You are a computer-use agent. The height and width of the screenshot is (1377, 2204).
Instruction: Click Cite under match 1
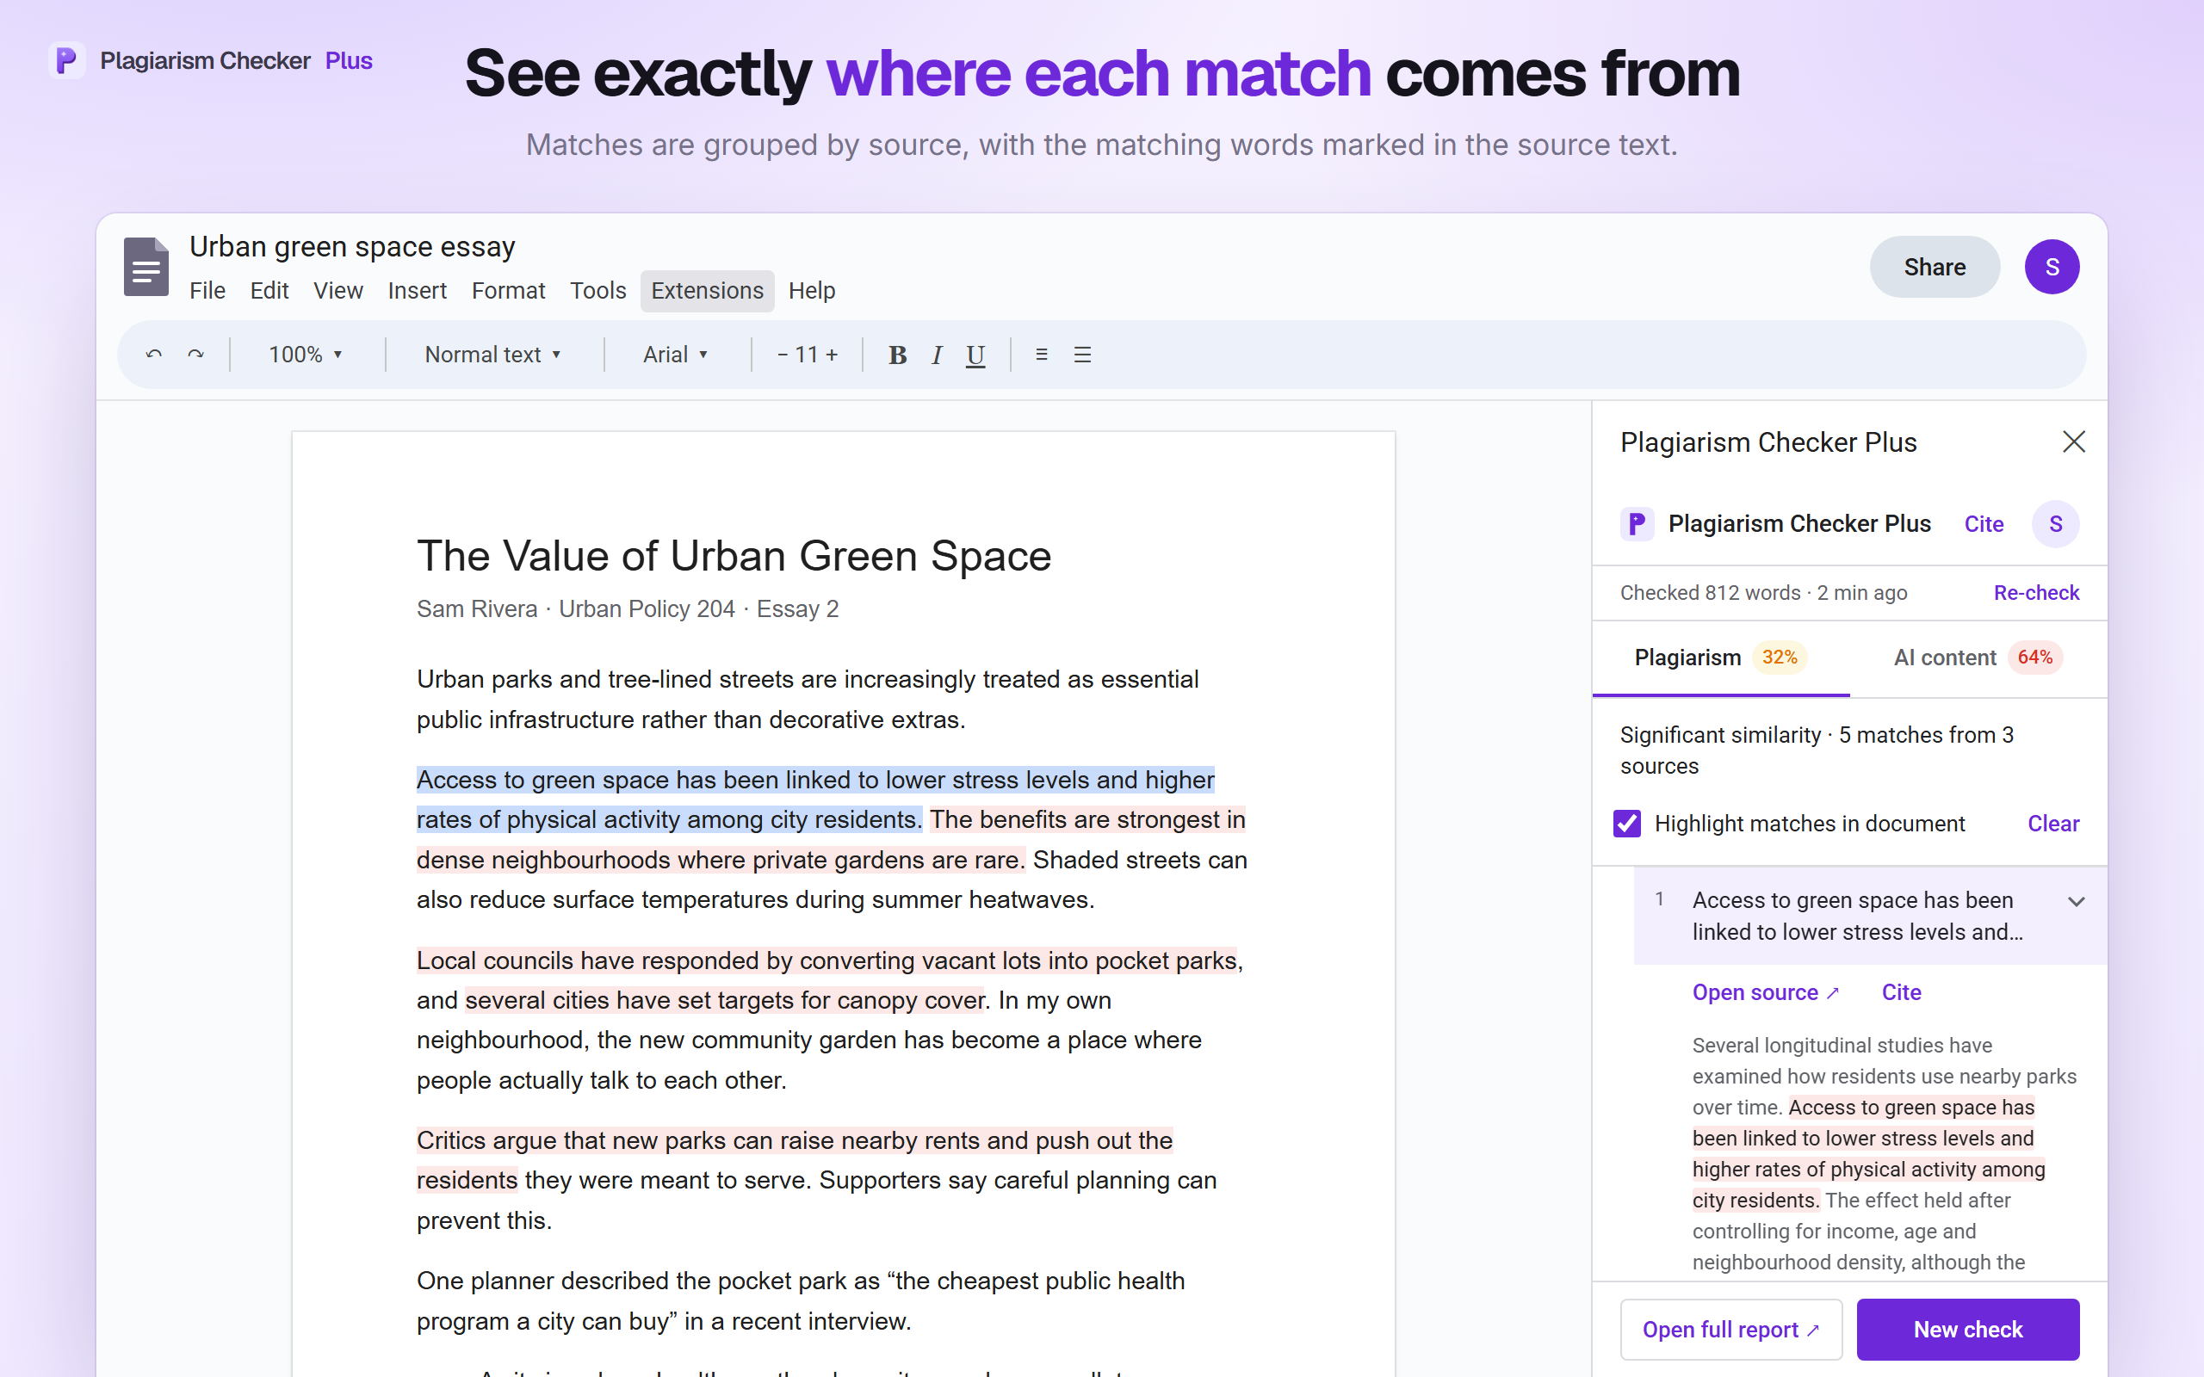click(1902, 991)
